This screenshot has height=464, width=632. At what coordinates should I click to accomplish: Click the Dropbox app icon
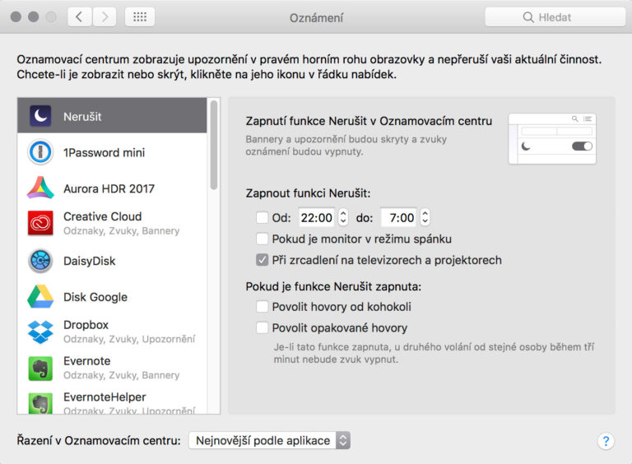click(x=40, y=332)
